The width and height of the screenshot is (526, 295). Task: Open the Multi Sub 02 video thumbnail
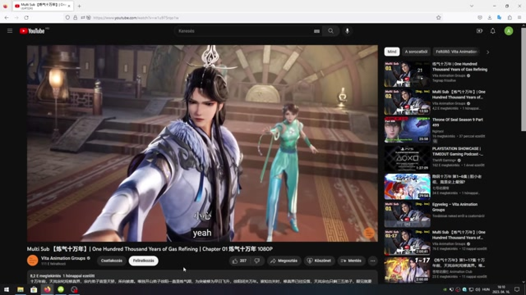407,102
